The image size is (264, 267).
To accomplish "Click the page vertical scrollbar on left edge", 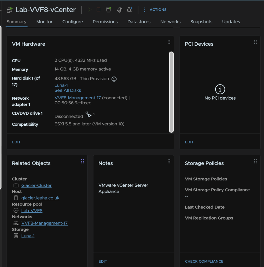I will pyautogui.click(x=1, y=107).
